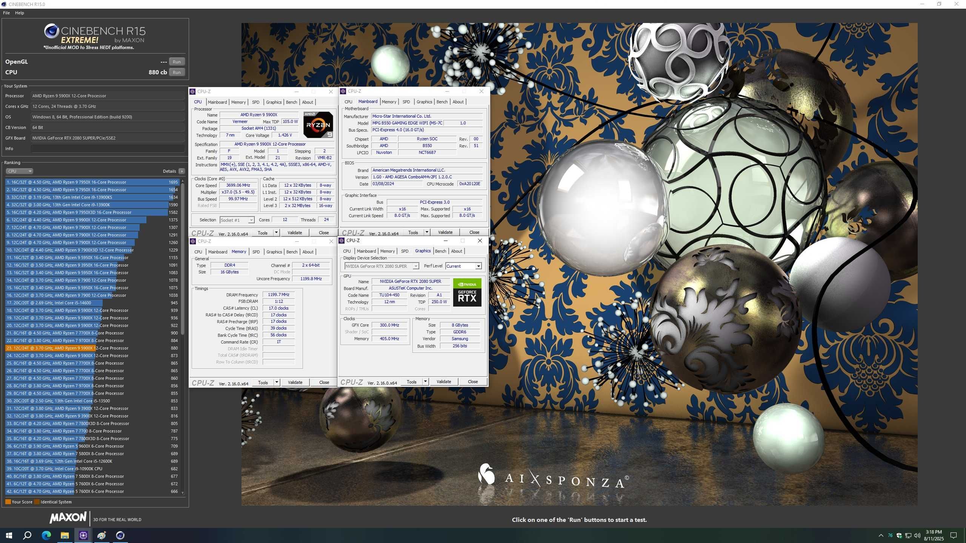
Task: Select the CPU-Z chip icon in taskbar
Action: (83, 535)
